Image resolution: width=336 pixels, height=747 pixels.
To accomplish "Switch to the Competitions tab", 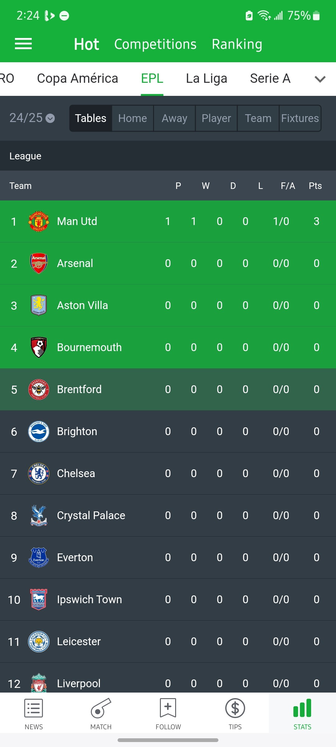I will click(x=155, y=44).
